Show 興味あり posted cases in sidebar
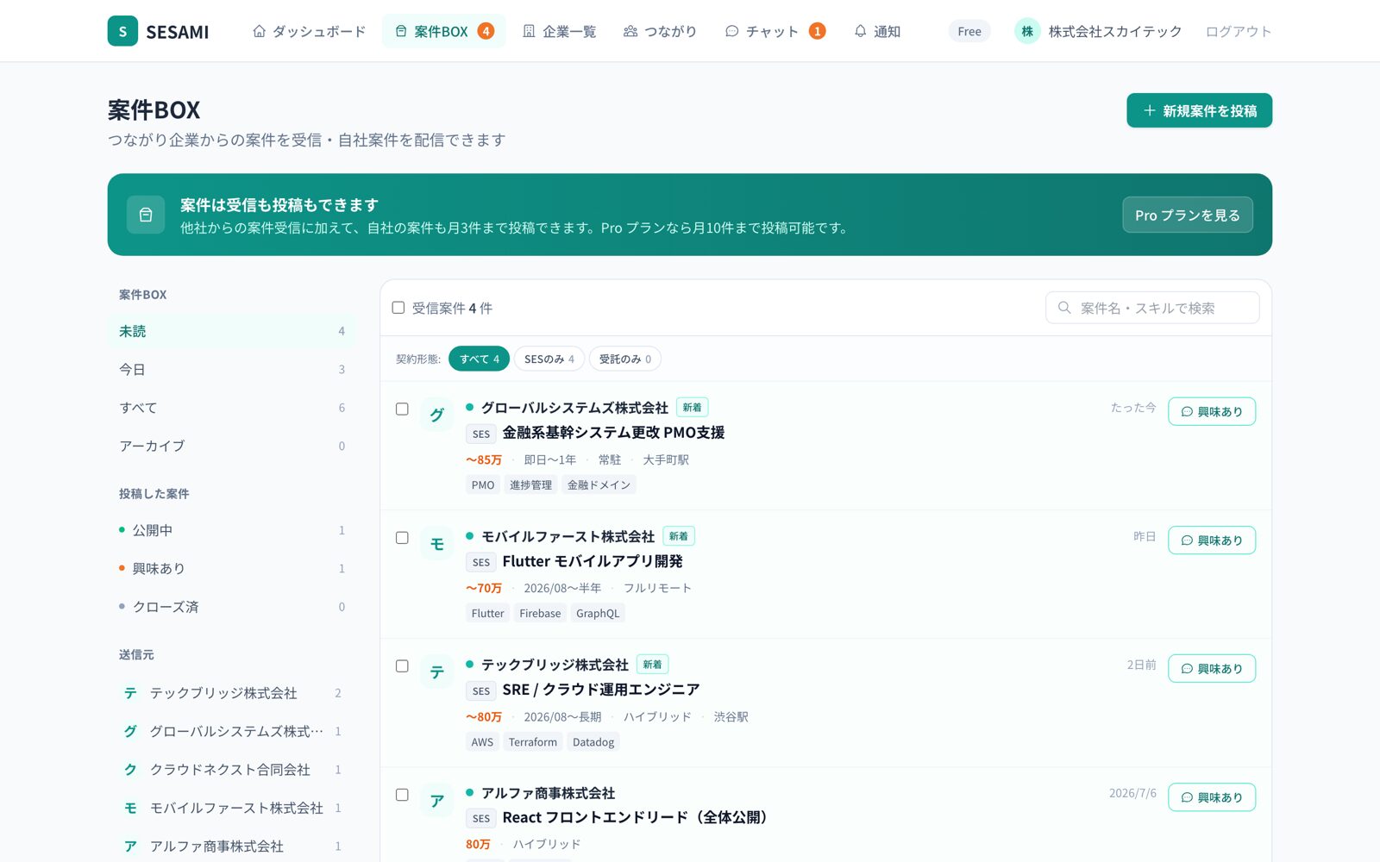The image size is (1380, 862). (231, 568)
